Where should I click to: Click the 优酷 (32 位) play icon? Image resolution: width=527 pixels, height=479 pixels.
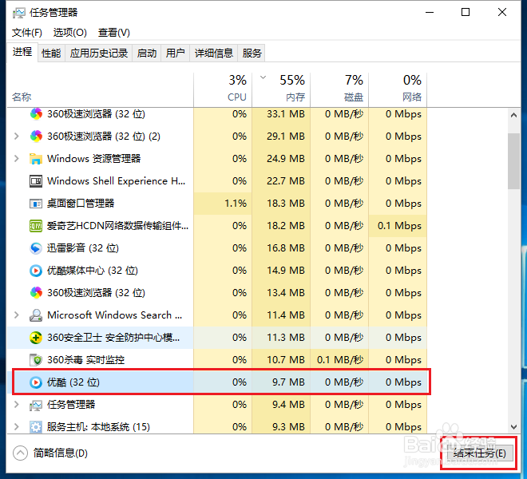tap(36, 382)
